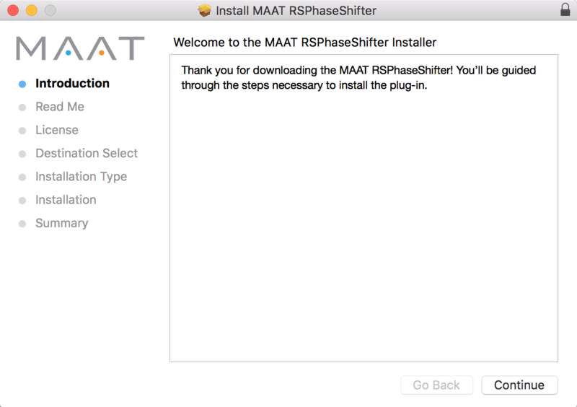Select the Destination Select step label
This screenshot has height=407, width=577.
(x=87, y=153)
